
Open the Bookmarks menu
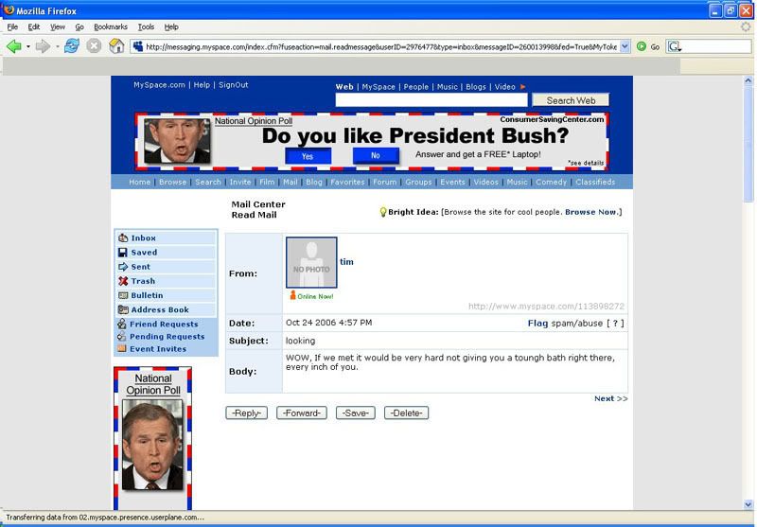pos(111,27)
